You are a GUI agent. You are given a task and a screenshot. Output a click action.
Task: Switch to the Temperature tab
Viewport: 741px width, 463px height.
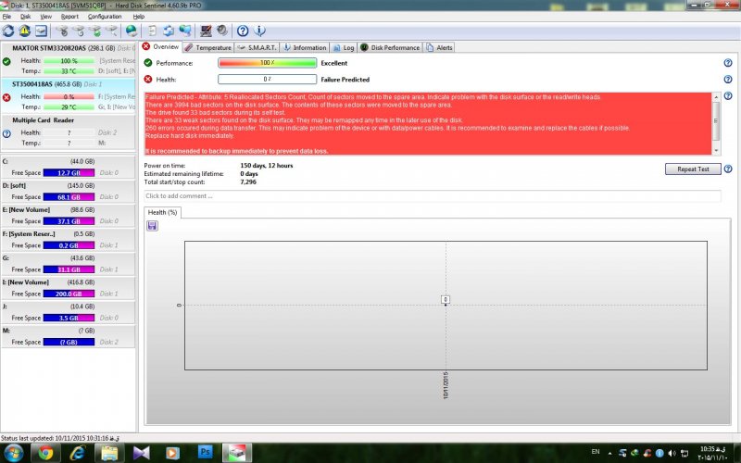(x=207, y=48)
